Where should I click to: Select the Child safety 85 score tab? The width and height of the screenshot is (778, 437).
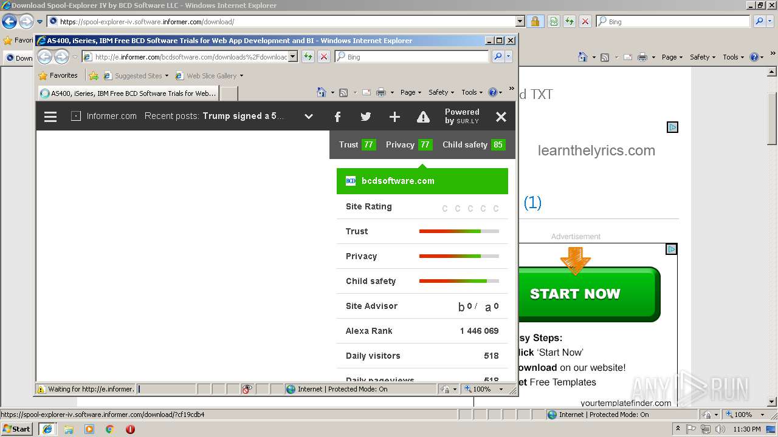[x=473, y=144]
